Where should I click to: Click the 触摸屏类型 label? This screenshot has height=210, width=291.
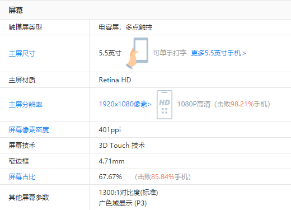[x=25, y=27]
